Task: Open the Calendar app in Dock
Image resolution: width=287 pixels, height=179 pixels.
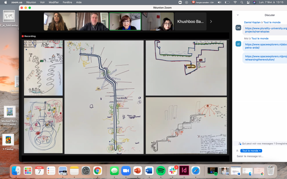Action: (39, 171)
